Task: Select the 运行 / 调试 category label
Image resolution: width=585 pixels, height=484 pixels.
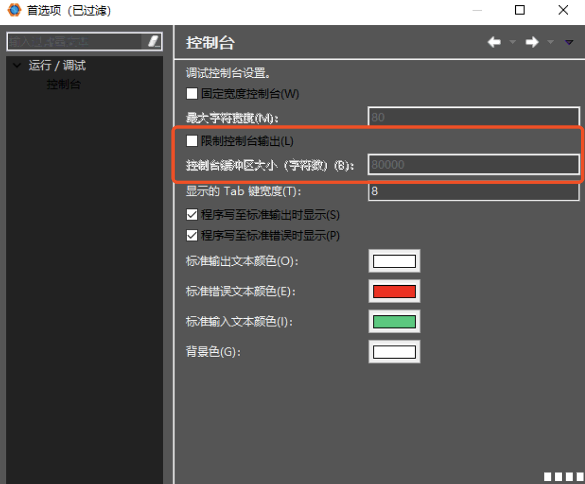Action: [x=57, y=66]
